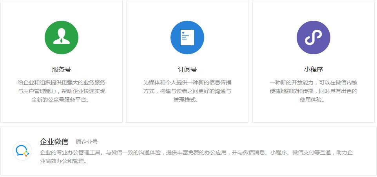Click the text line 使用体验 under 小程序

(313, 100)
